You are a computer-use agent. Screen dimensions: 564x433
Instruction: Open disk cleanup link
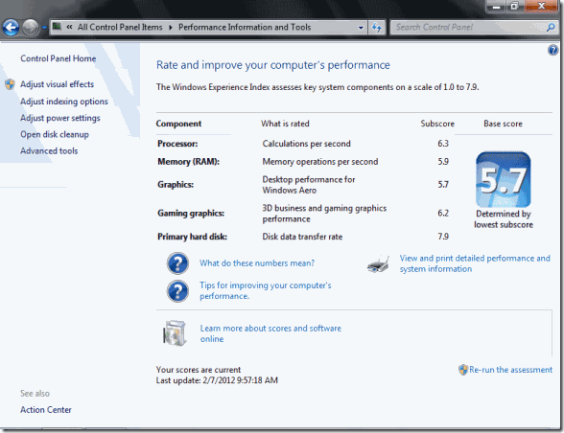(x=55, y=135)
